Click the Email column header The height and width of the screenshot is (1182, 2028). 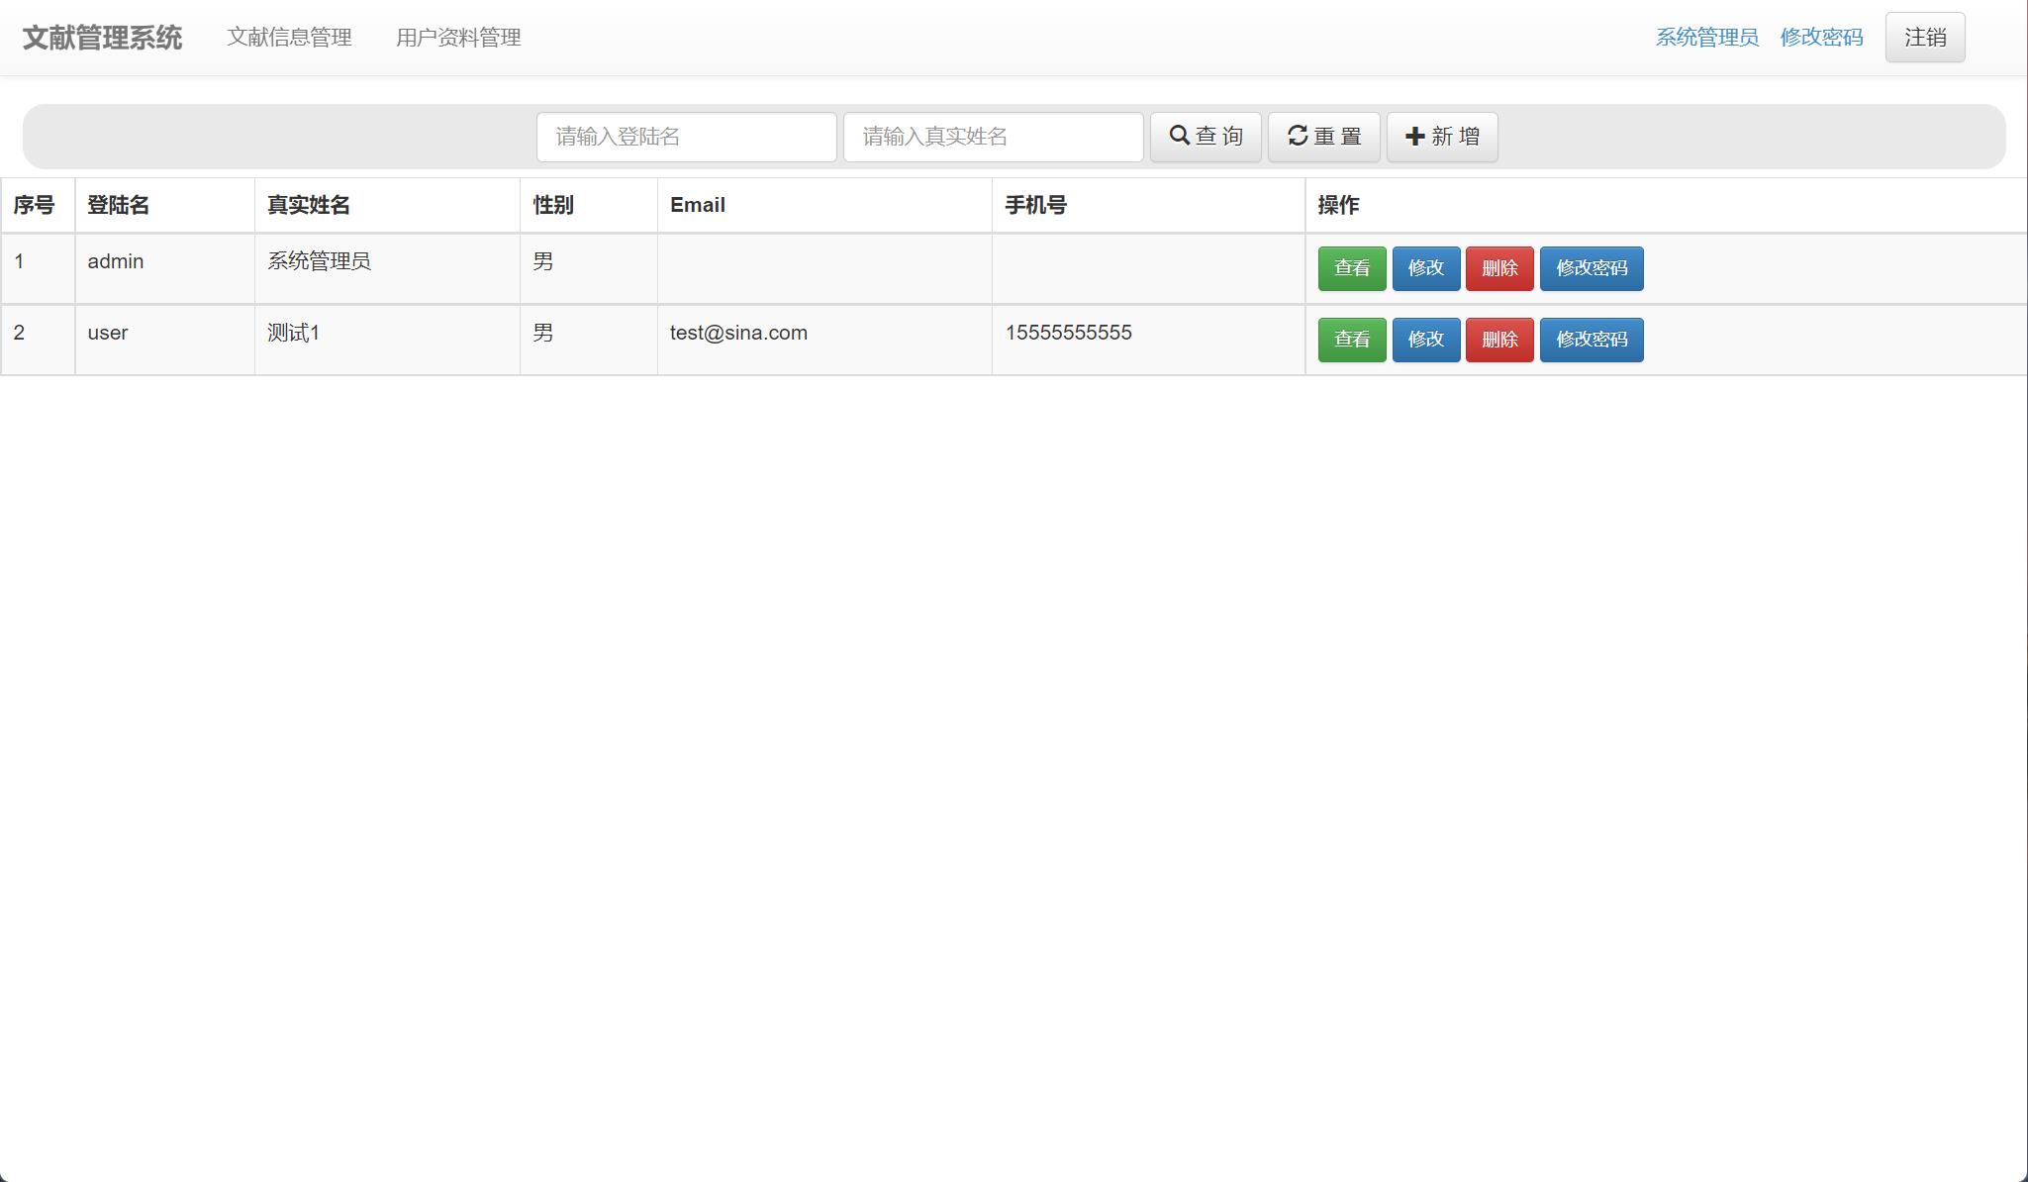(698, 205)
